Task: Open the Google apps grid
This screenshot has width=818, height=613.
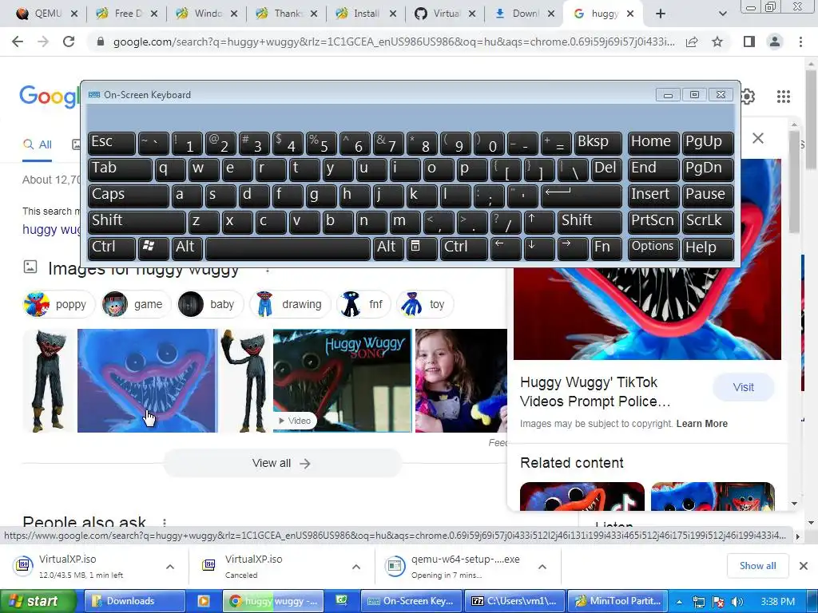Action: click(783, 97)
